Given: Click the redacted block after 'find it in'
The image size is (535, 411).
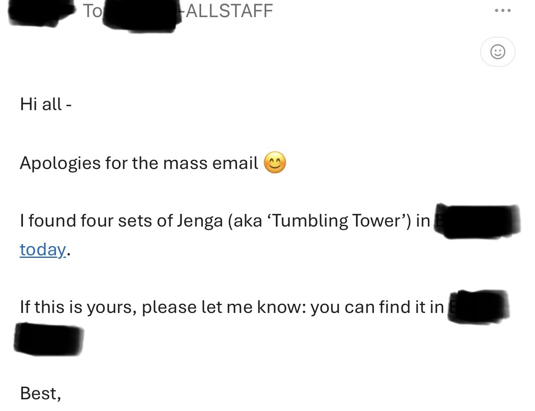Looking at the screenshot, I should coord(478,306).
